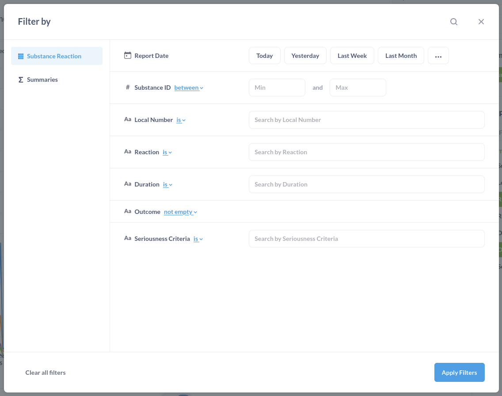This screenshot has height=396, width=502.
Task: Open the Seriousness Criteria 'is' operator dropdown
Action: [x=198, y=239]
